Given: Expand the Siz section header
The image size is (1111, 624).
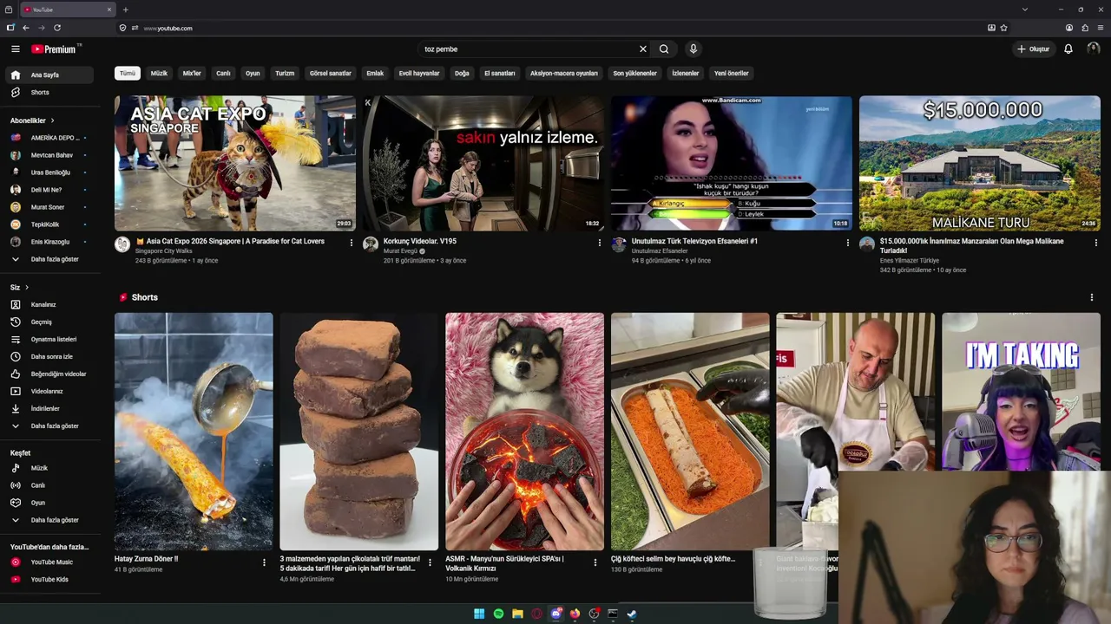Looking at the screenshot, I should pyautogui.click(x=19, y=288).
